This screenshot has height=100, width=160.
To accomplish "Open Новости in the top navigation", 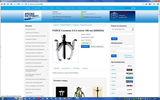I will 45,8.
